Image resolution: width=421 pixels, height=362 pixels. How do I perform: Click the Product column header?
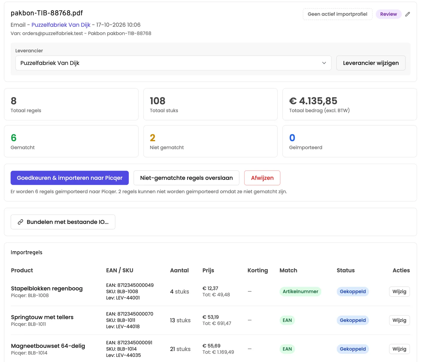coord(22,270)
